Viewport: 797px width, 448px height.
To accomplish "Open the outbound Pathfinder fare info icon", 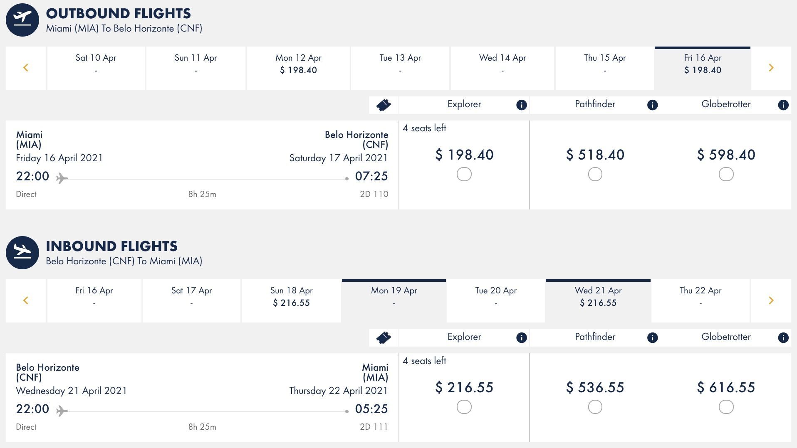I will pos(652,105).
